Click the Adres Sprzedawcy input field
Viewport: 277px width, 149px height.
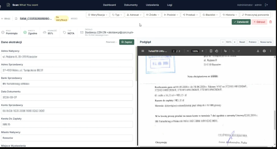tap(67, 70)
